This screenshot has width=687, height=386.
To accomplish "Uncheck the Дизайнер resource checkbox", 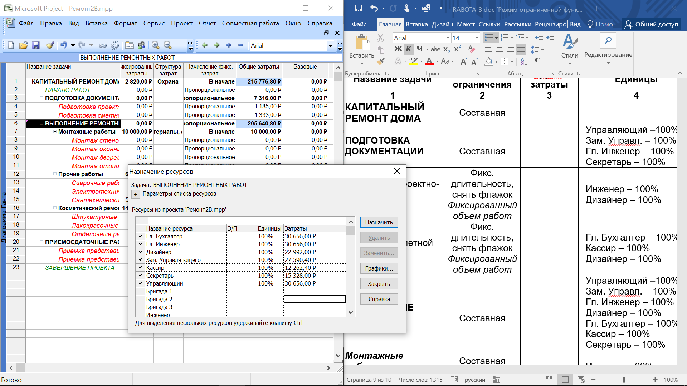I will 141,252.
